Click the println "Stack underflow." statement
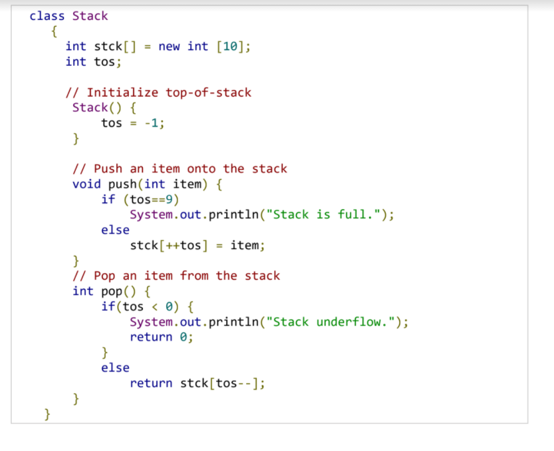The height and width of the screenshot is (451, 554). pos(269,322)
